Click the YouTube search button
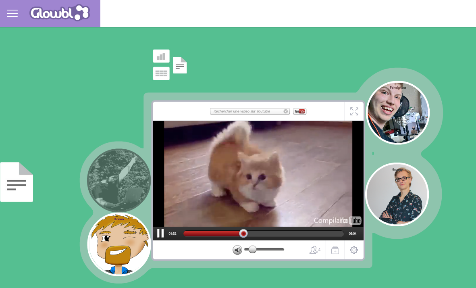Image resolution: width=476 pixels, height=288 pixels. [299, 111]
